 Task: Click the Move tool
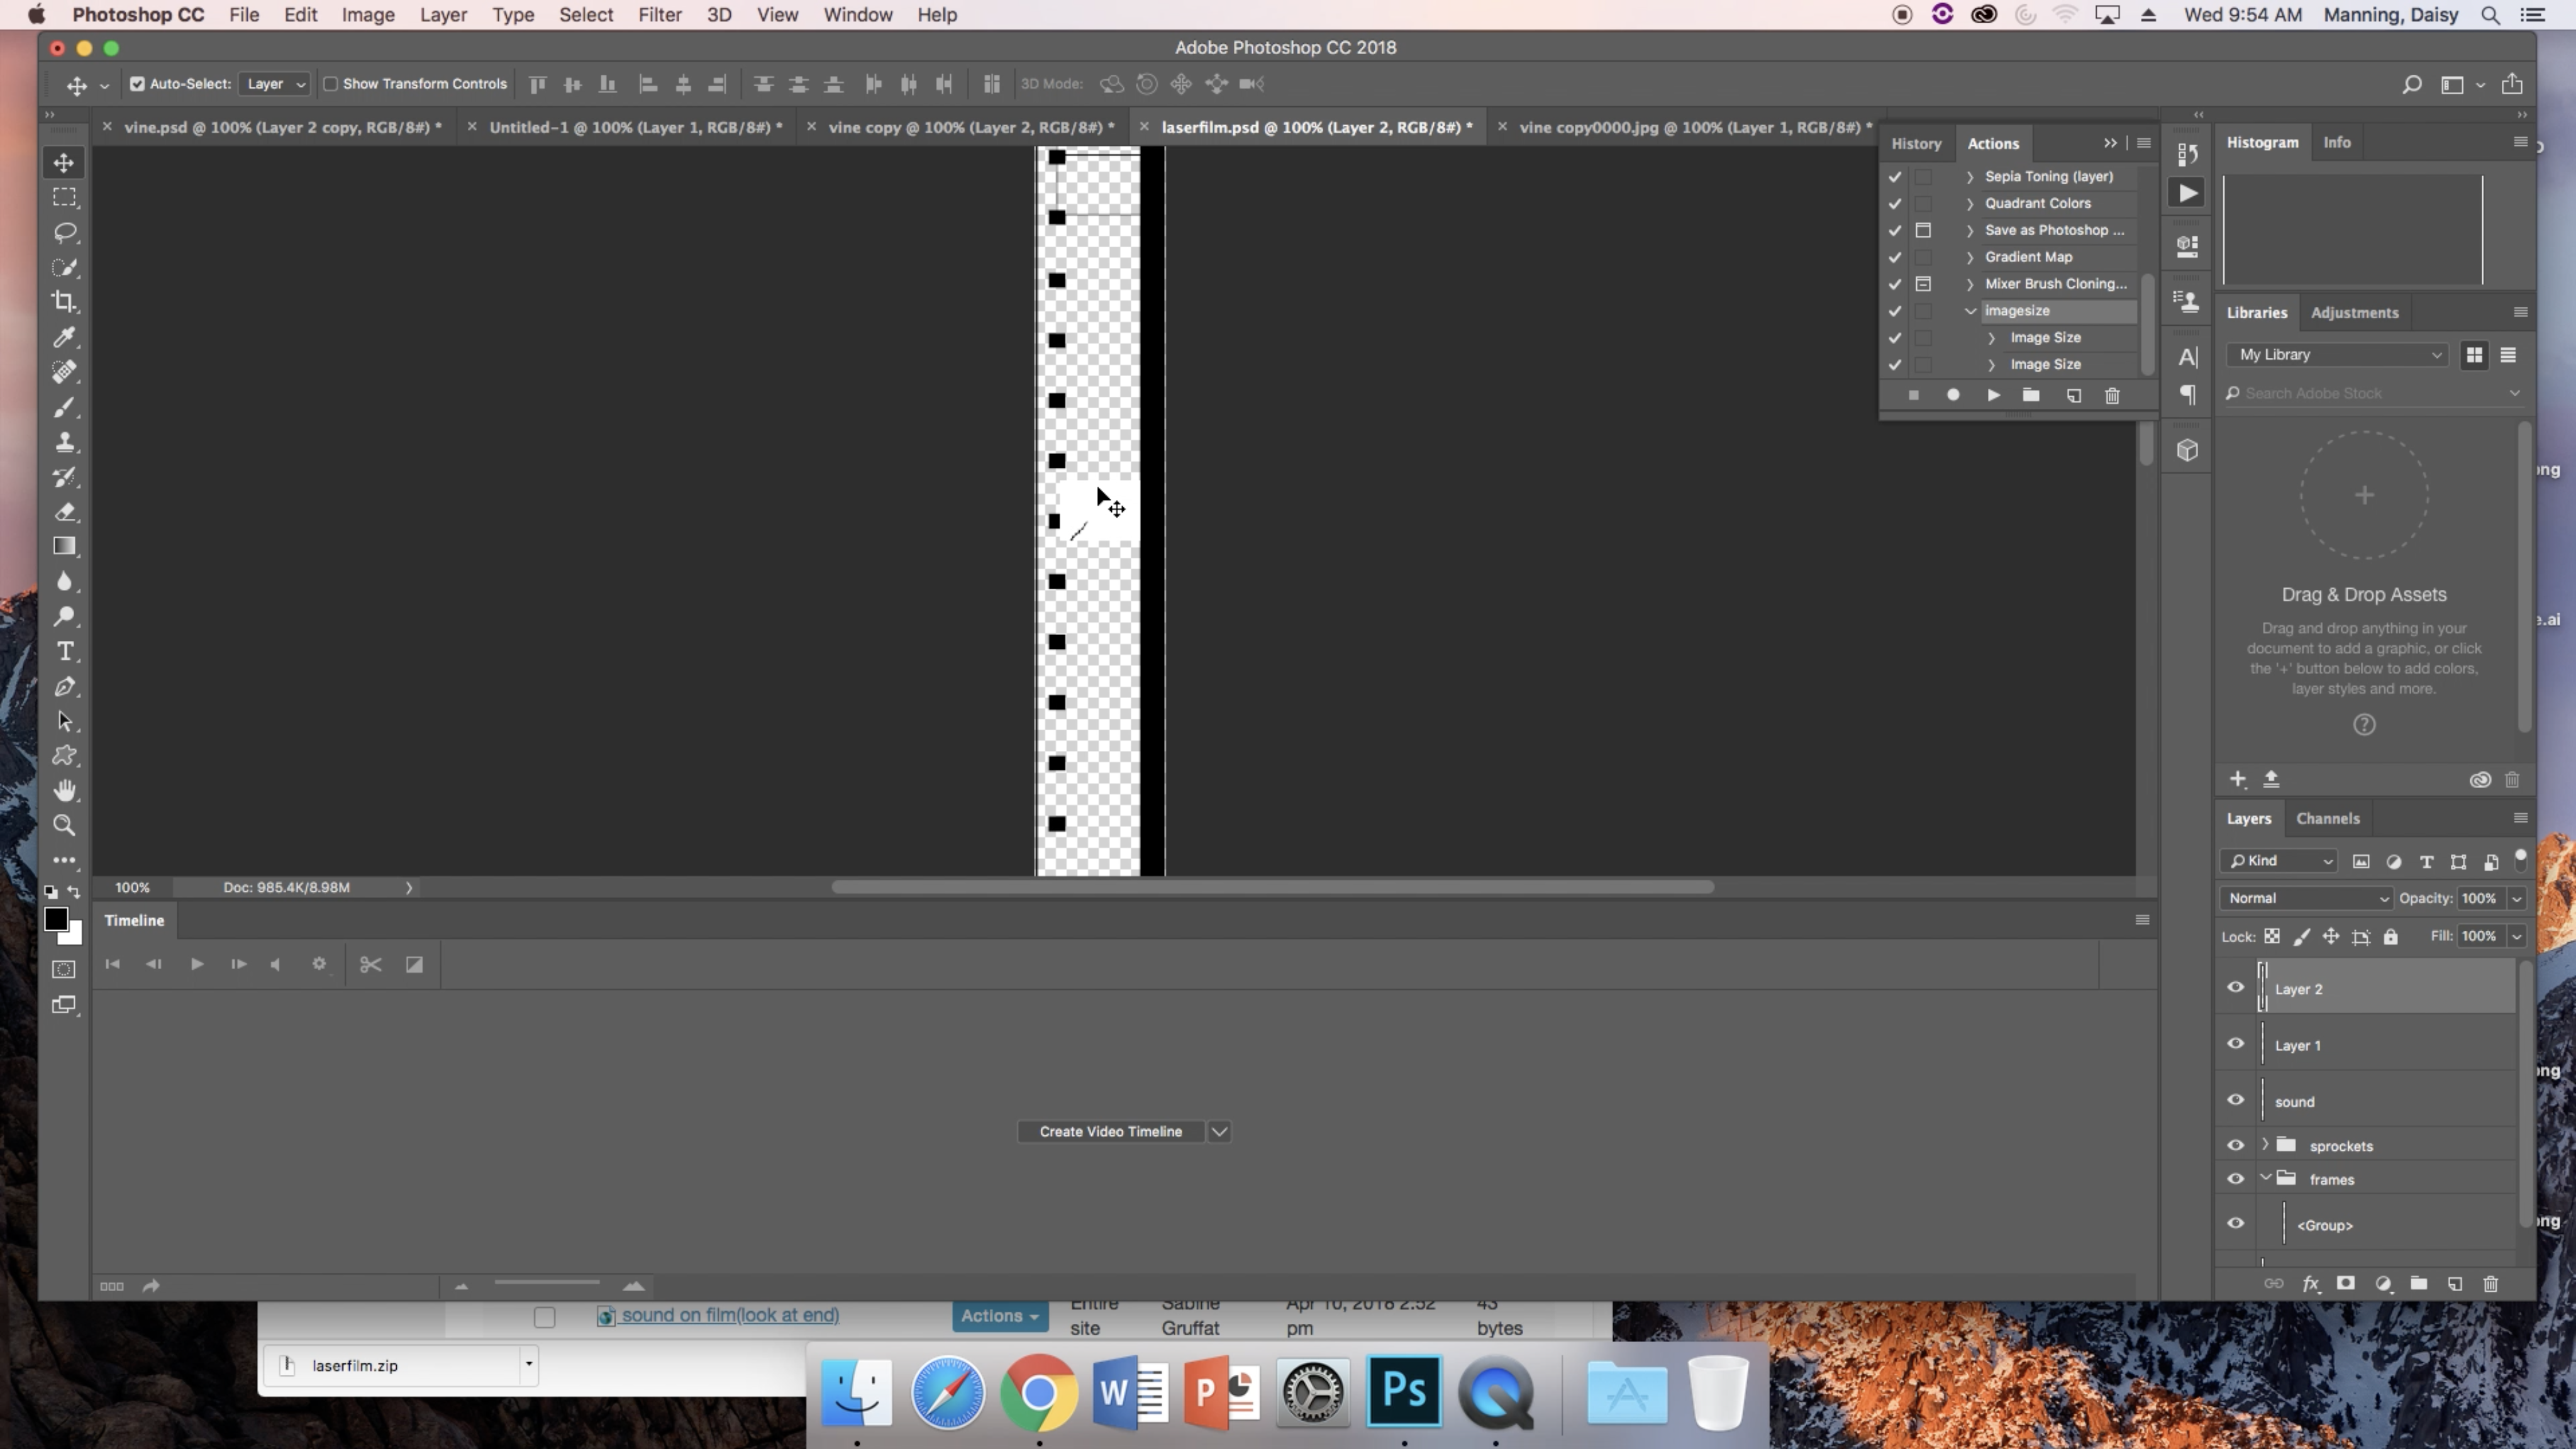click(62, 161)
